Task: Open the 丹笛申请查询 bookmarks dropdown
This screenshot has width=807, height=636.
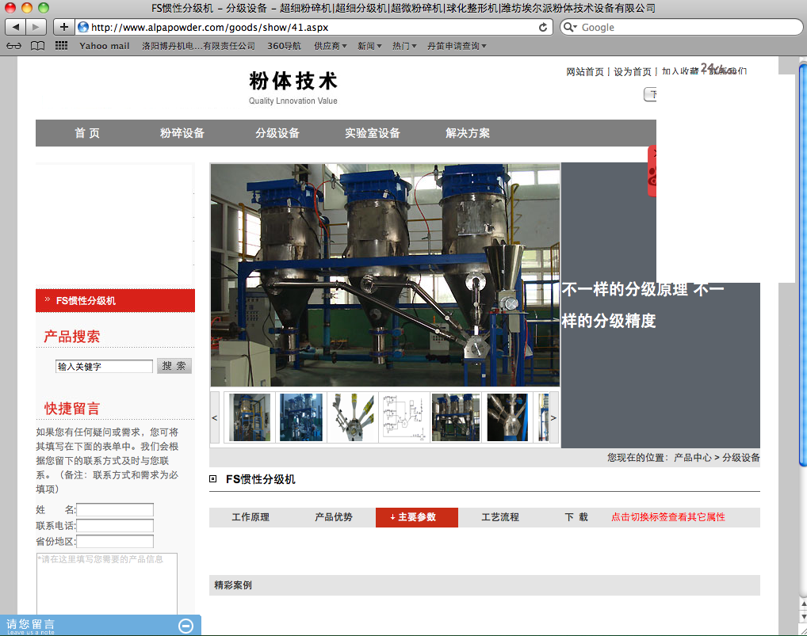Action: tap(456, 46)
